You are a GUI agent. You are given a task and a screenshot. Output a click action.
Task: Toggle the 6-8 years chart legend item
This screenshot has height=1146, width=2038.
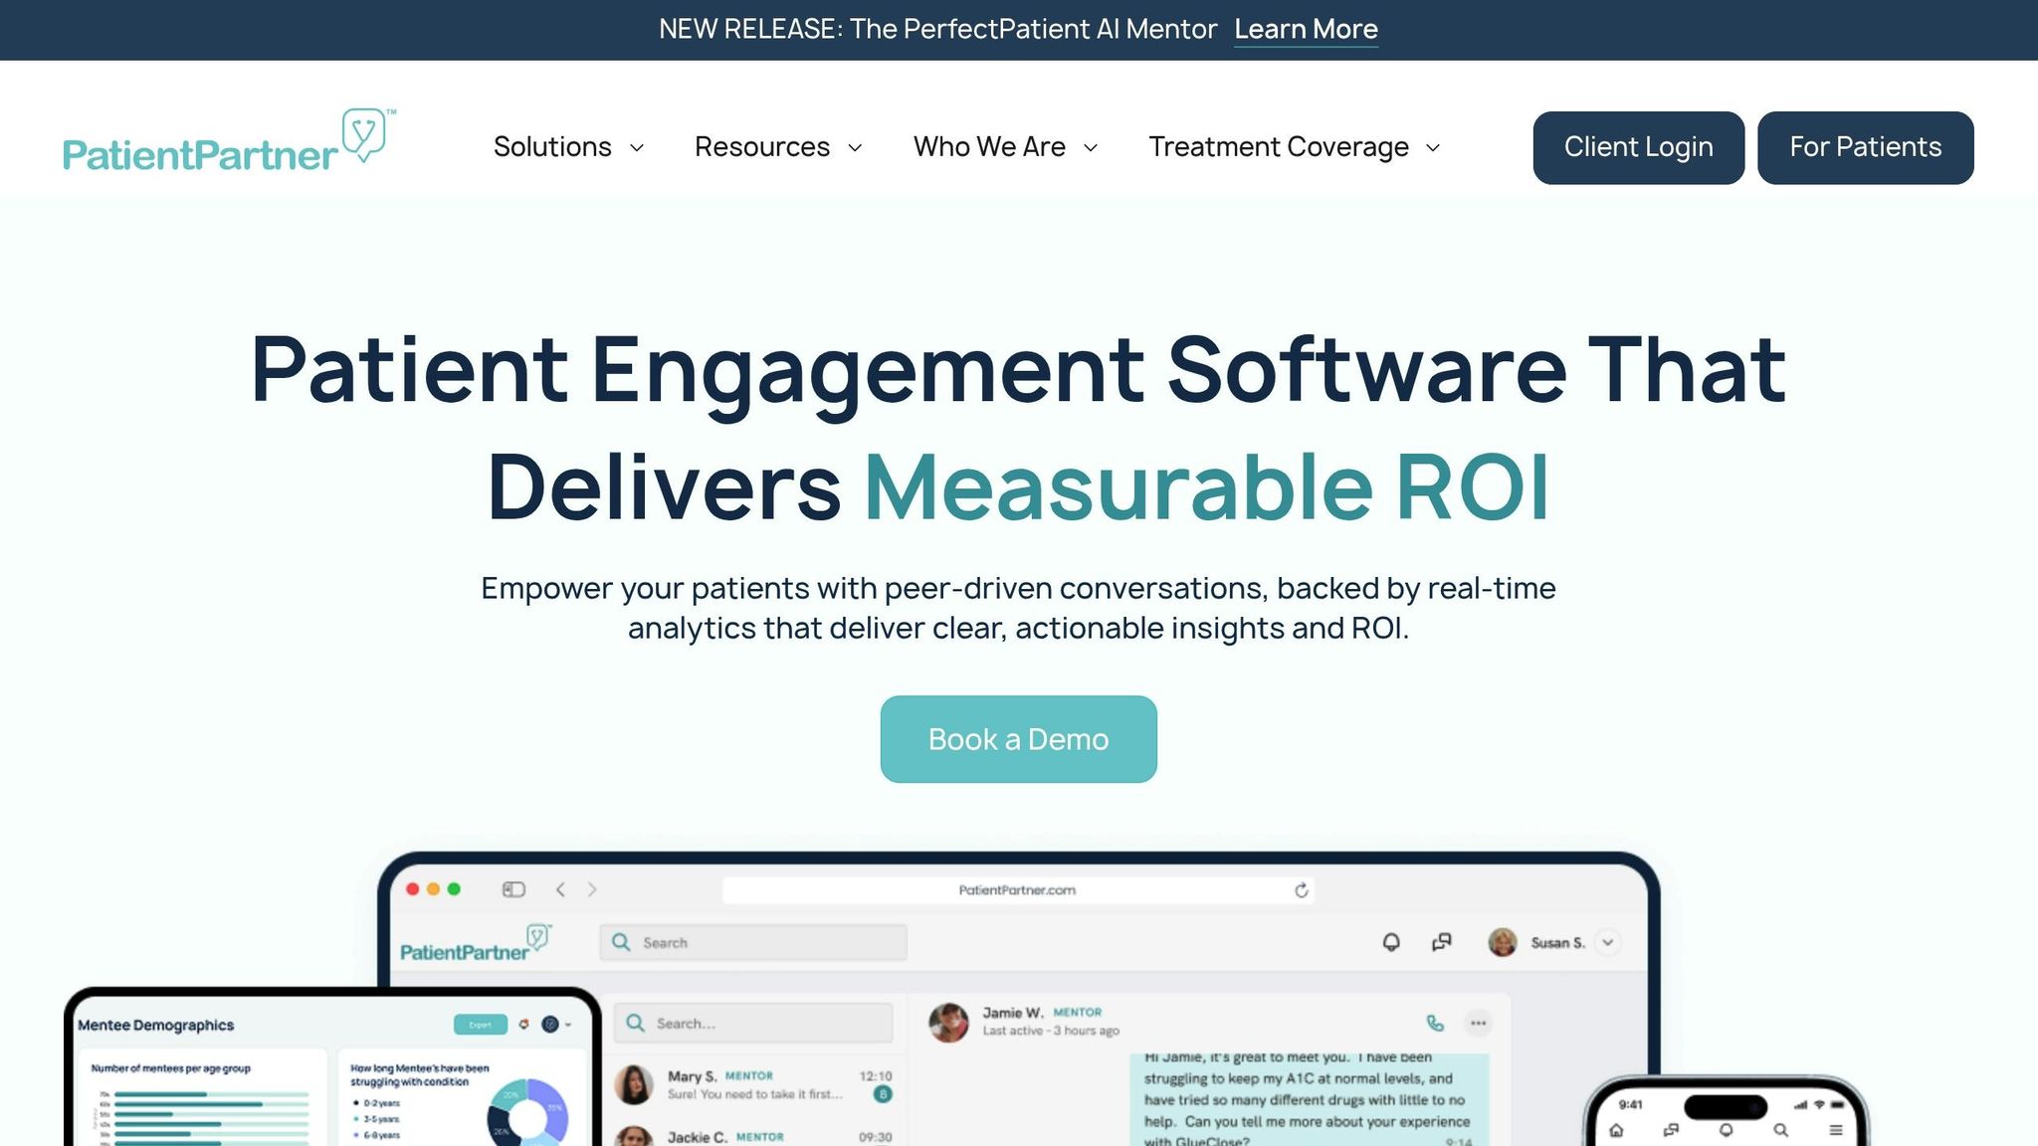click(x=380, y=1136)
